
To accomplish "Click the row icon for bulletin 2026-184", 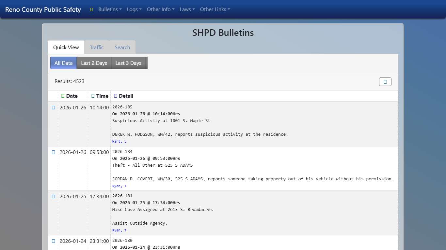I will tap(53, 152).
